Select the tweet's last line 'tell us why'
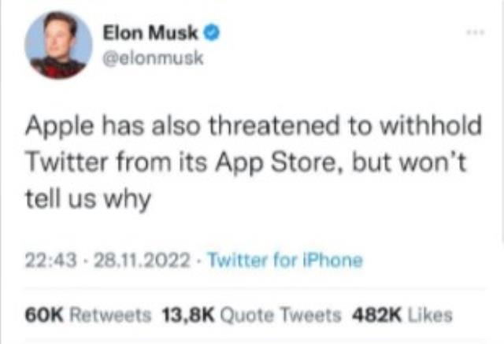This screenshot has height=344, width=504. click(88, 199)
